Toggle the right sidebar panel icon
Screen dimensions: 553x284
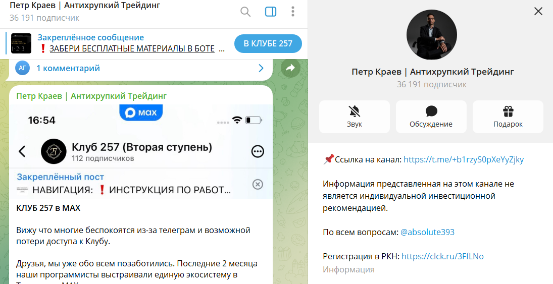[x=271, y=12]
